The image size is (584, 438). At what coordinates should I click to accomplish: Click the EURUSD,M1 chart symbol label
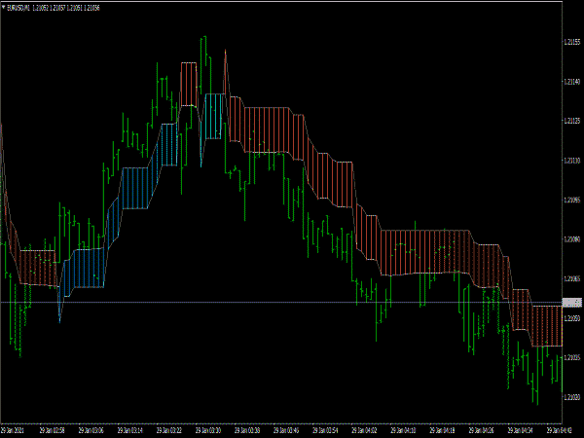pos(18,8)
